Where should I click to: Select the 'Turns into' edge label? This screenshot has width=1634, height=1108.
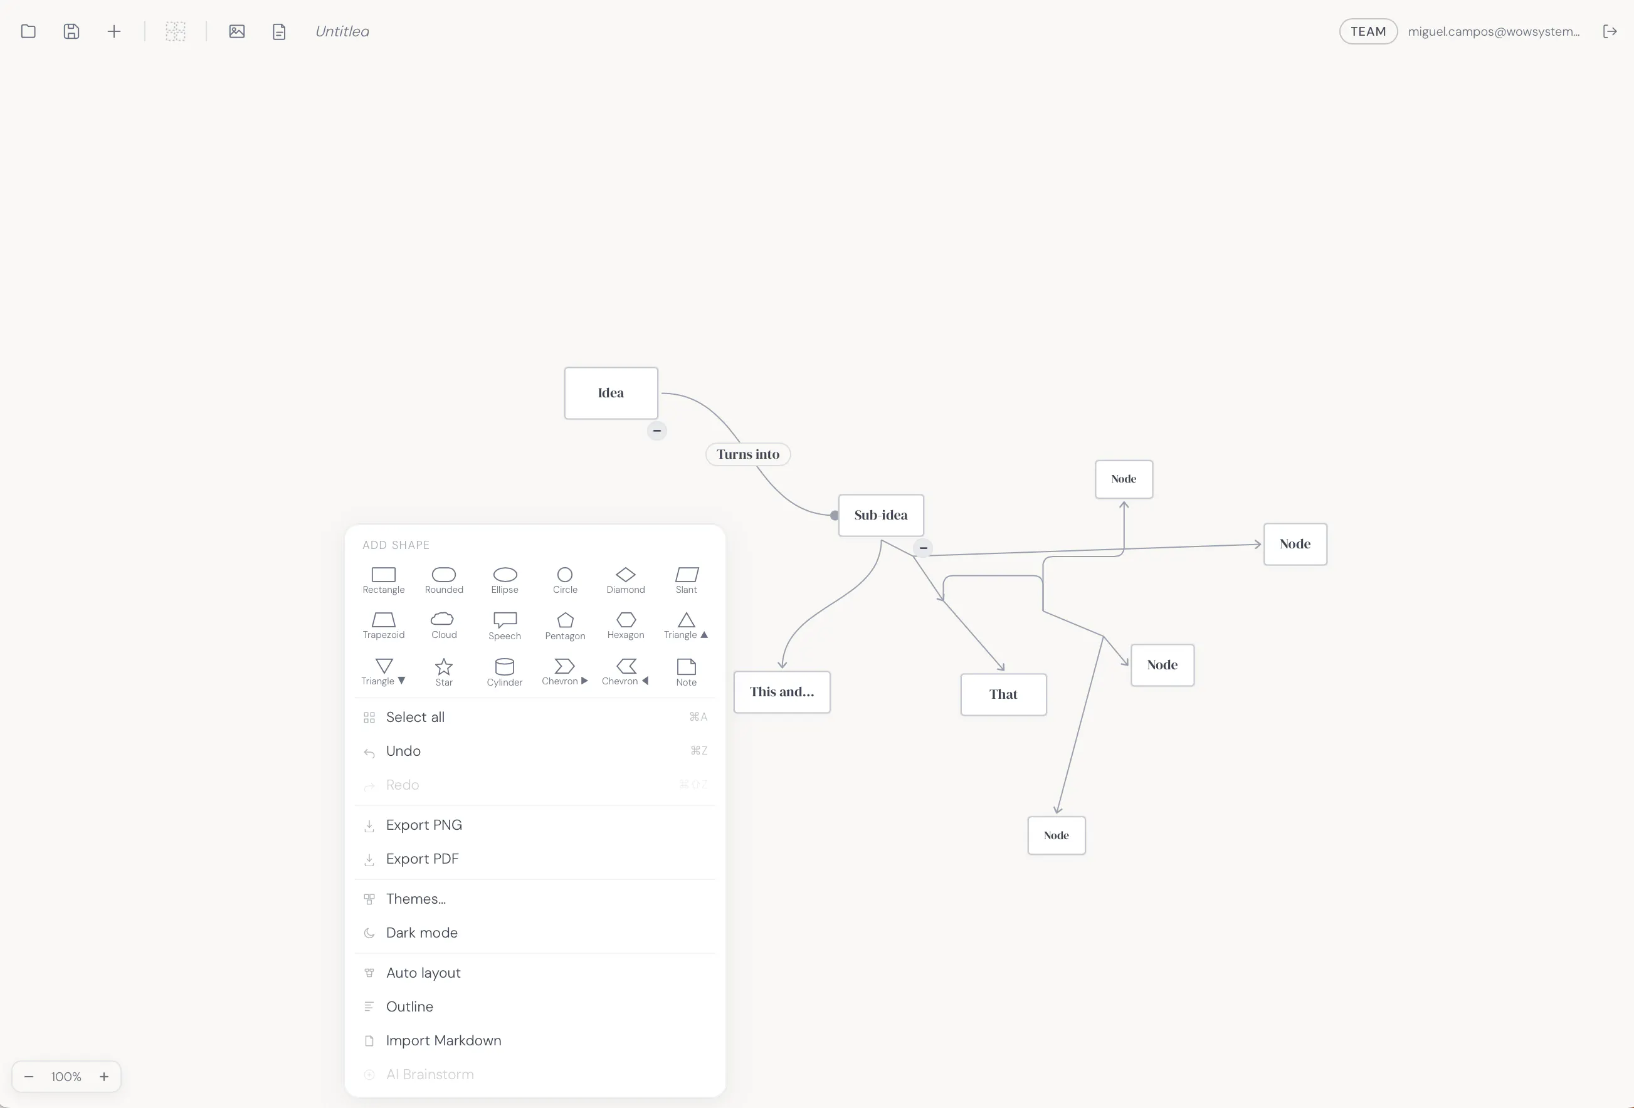click(748, 454)
